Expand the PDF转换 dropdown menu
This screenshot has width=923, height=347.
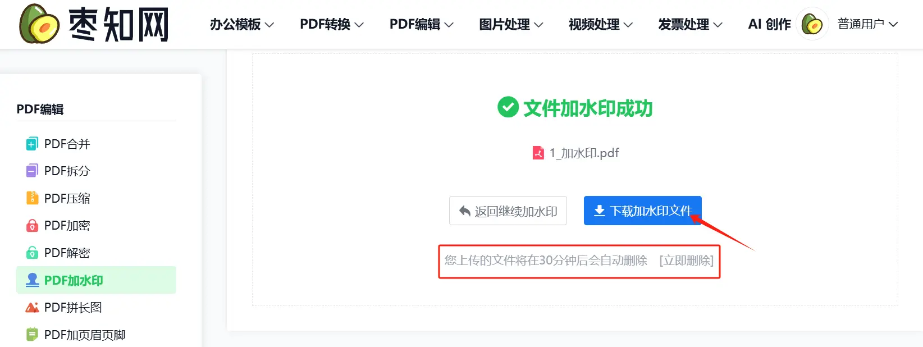pyautogui.click(x=332, y=24)
